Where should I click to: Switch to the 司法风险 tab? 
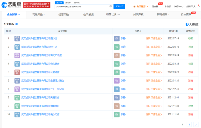38,15
